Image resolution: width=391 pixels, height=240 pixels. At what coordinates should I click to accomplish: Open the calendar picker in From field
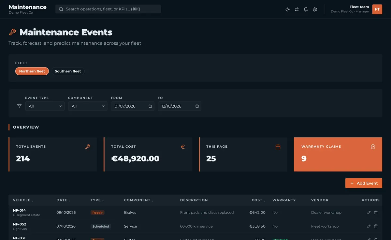tap(150, 106)
